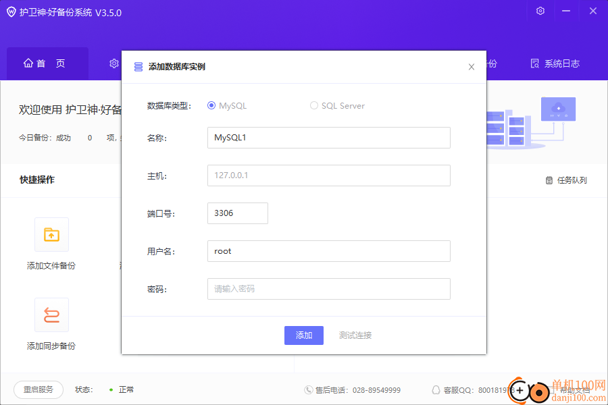Viewport: 608px width, 405px height.
Task: Close the add database instance dialog
Action: [x=471, y=67]
